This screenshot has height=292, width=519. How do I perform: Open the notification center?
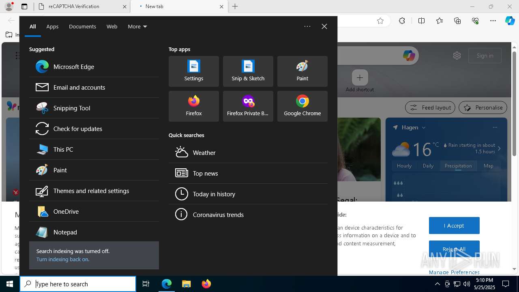click(506, 284)
